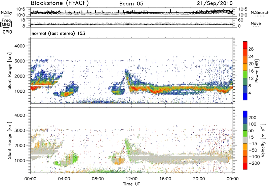Click the bright blue top segment of Velocity colorbar

click(245, 114)
